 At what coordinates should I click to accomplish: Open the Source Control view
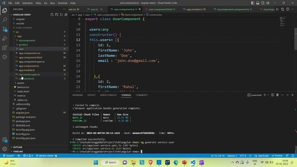point(5,29)
